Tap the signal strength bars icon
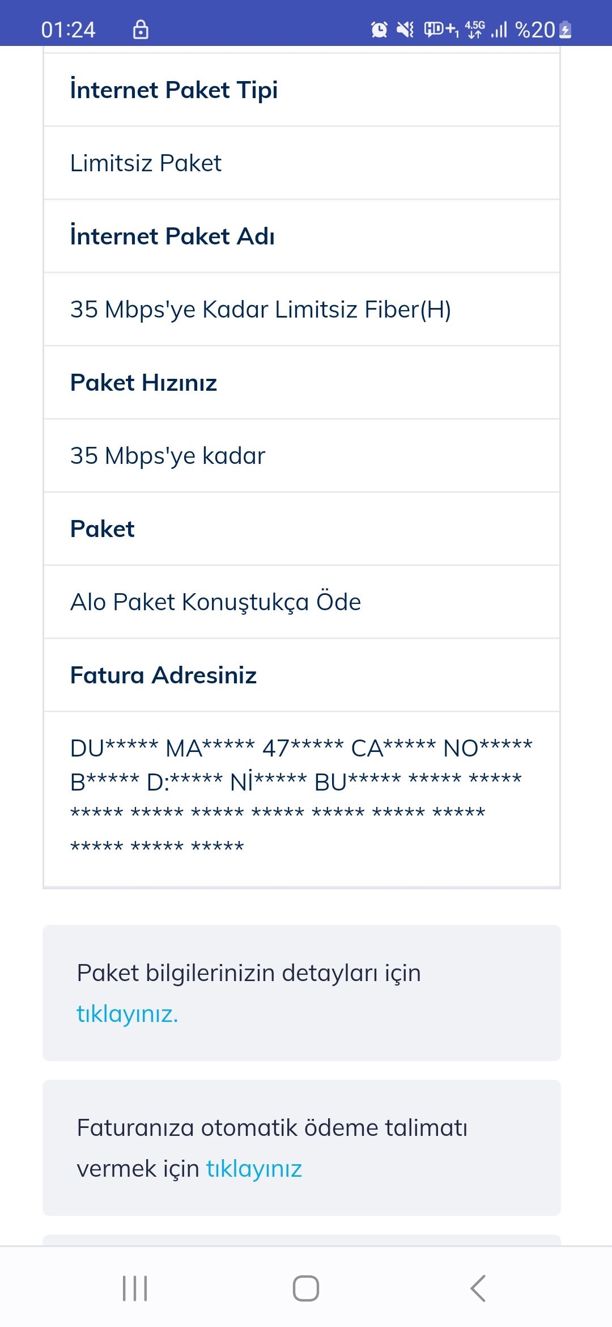The height and width of the screenshot is (1327, 612). pos(499,29)
